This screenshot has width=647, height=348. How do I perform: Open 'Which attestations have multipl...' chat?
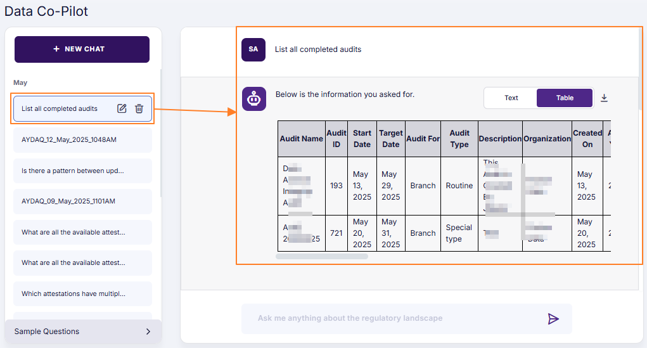tap(82, 293)
